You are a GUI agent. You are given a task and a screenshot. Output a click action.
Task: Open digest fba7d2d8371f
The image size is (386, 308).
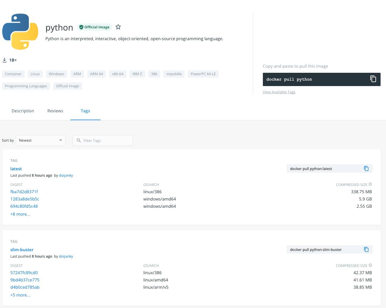click(x=24, y=192)
